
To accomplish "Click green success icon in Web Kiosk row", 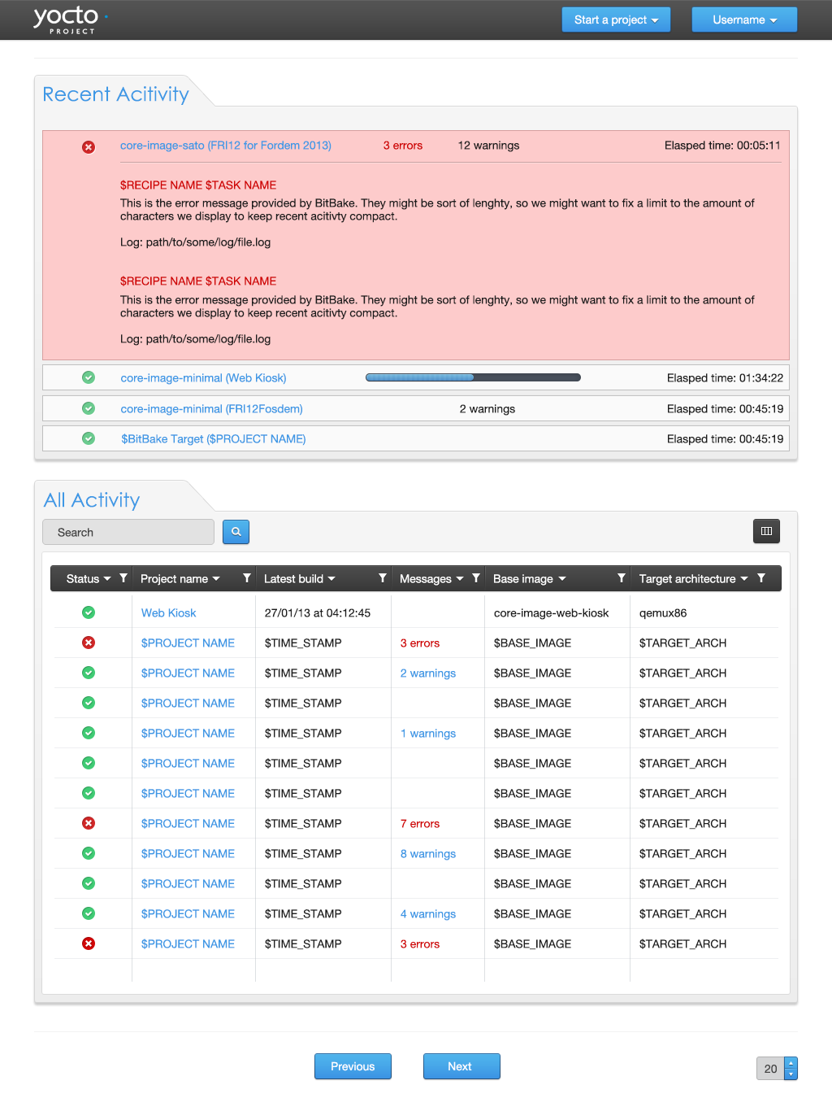I will [x=89, y=612].
